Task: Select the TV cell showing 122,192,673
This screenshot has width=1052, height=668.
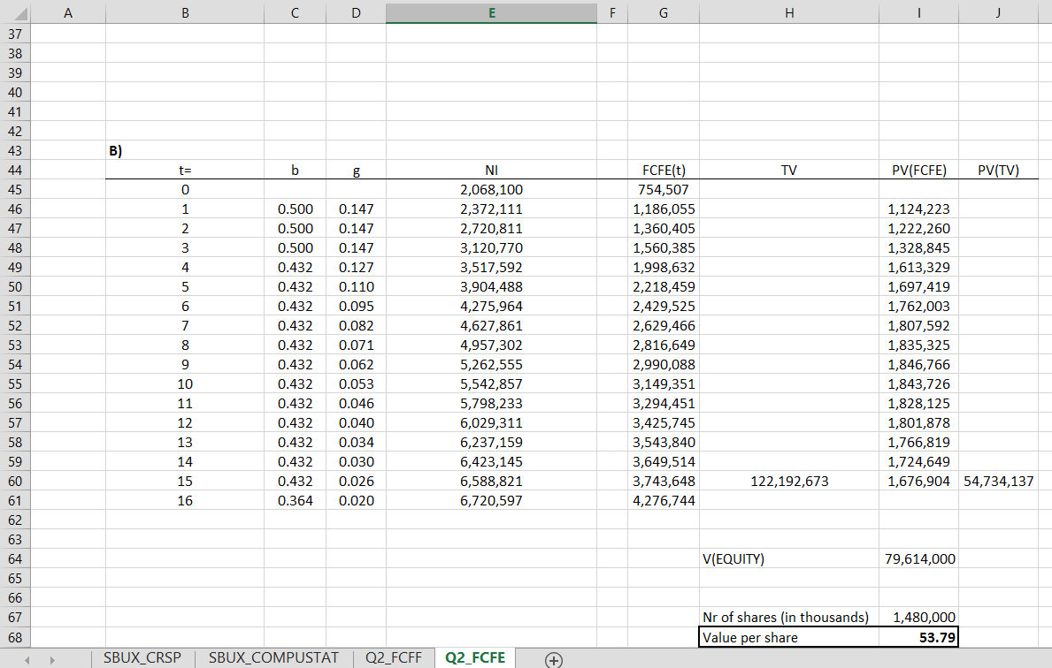Action: 788,481
